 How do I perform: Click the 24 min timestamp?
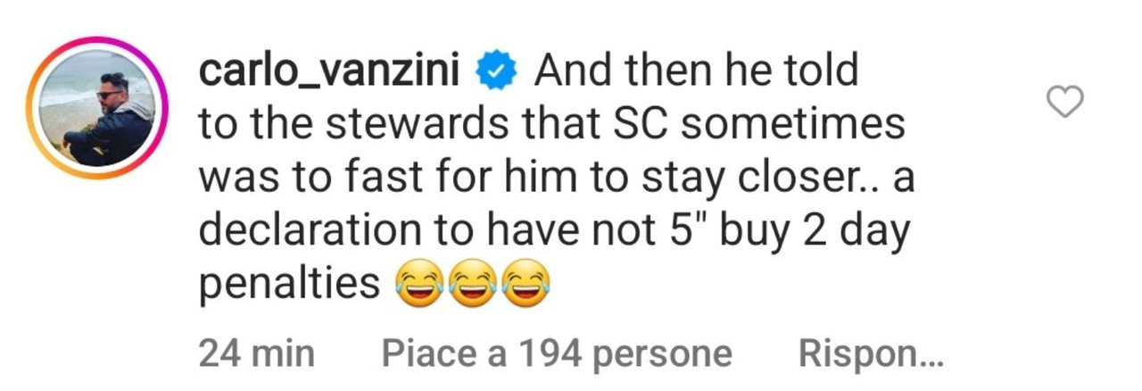(x=256, y=354)
